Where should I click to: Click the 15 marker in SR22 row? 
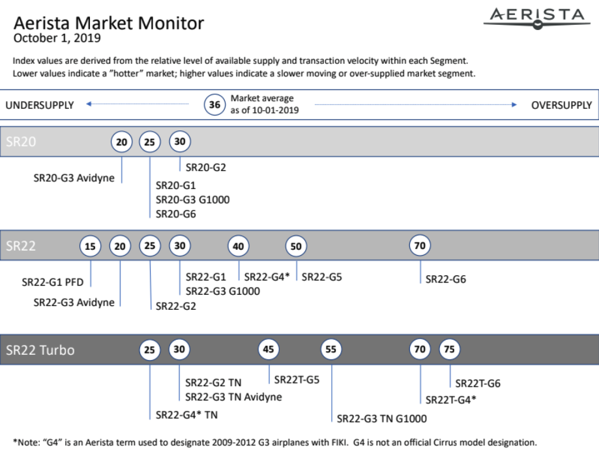tap(90, 246)
